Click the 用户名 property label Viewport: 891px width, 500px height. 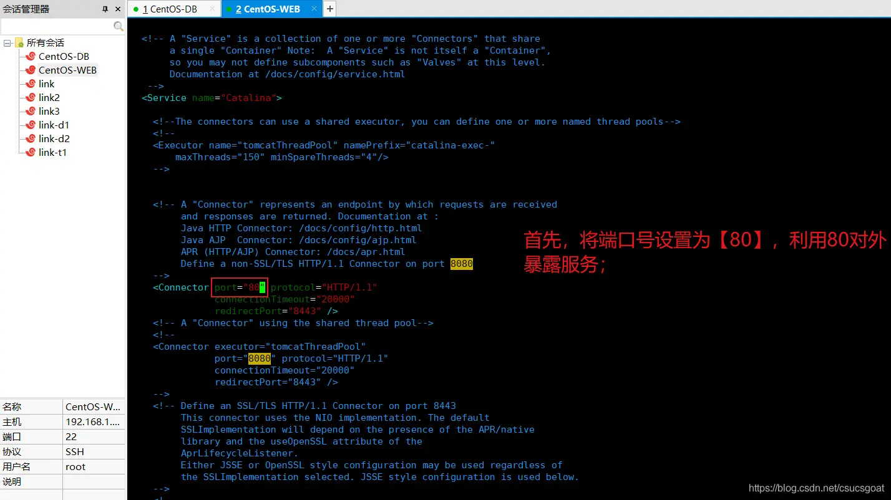coord(16,466)
